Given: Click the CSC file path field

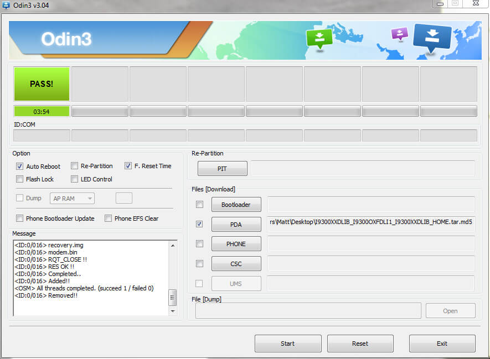Looking at the screenshot, I should click(x=371, y=263).
